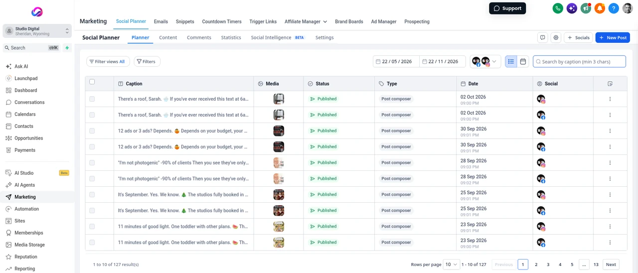
Task: Click the search by caption field
Action: (x=579, y=62)
